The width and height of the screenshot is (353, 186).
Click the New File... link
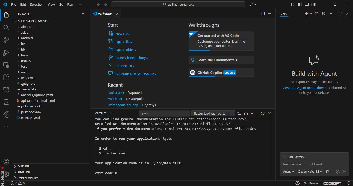pyautogui.click(x=123, y=34)
